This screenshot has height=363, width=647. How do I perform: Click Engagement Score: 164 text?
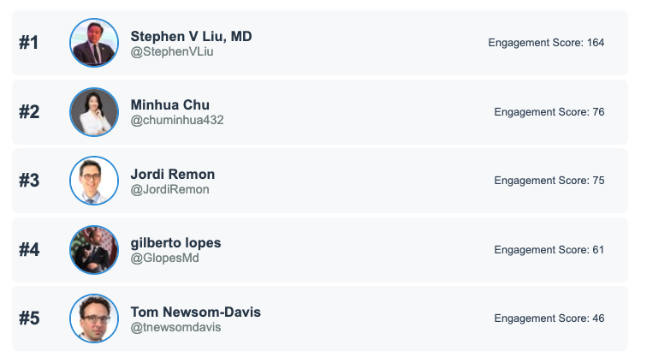click(546, 43)
